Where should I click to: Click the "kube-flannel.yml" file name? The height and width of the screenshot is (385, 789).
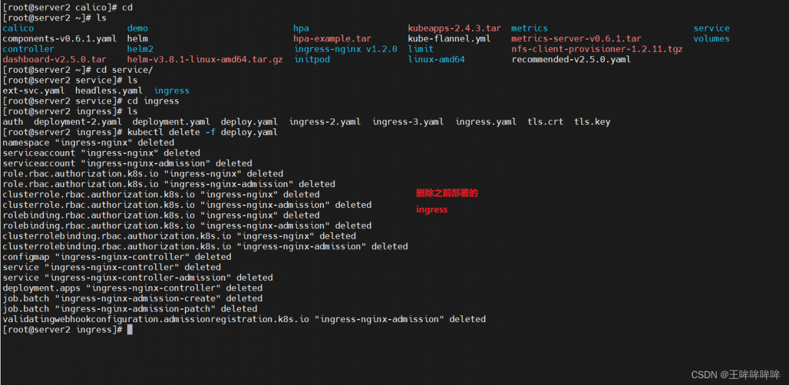[x=449, y=39]
